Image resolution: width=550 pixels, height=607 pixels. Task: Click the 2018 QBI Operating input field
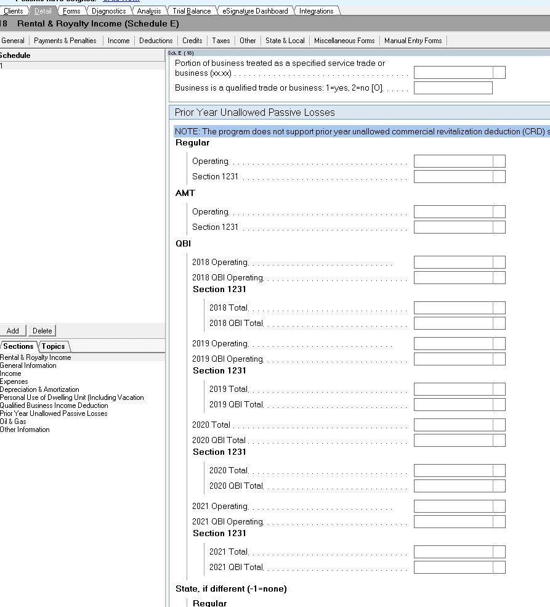click(453, 277)
